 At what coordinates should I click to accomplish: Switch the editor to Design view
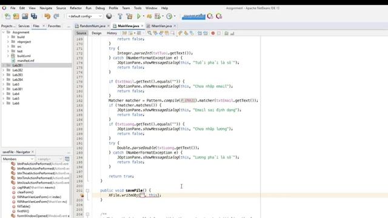pyautogui.click(x=96, y=33)
